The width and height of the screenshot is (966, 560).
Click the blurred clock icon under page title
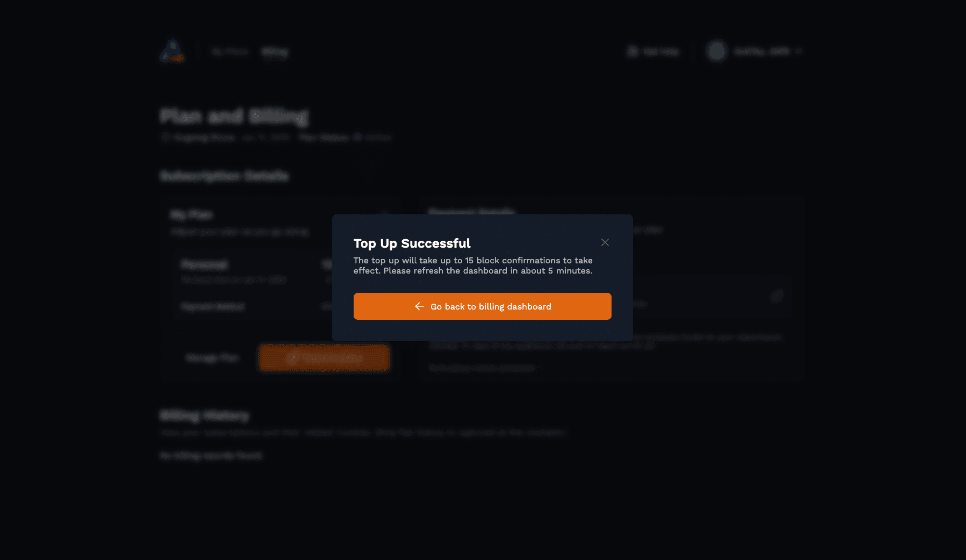pos(165,137)
